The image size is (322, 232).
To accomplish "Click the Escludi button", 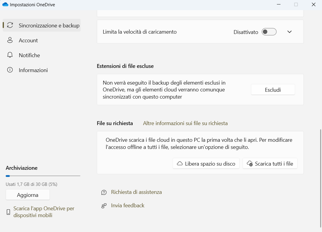I will pyautogui.click(x=273, y=90).
